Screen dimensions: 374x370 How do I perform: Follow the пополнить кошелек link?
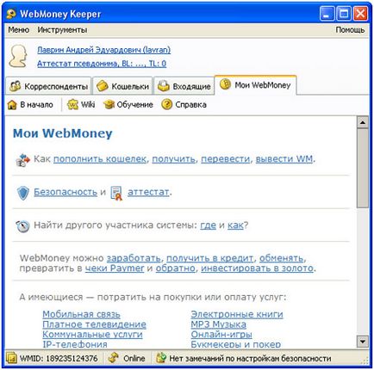100,159
